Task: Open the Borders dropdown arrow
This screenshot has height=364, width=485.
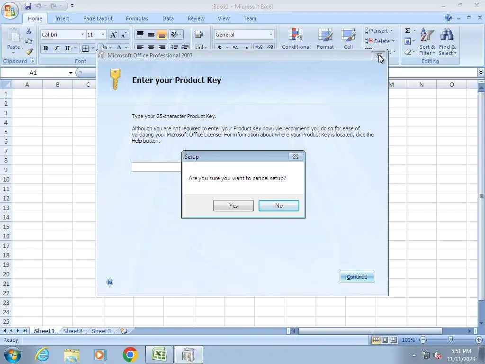Action: (93, 48)
